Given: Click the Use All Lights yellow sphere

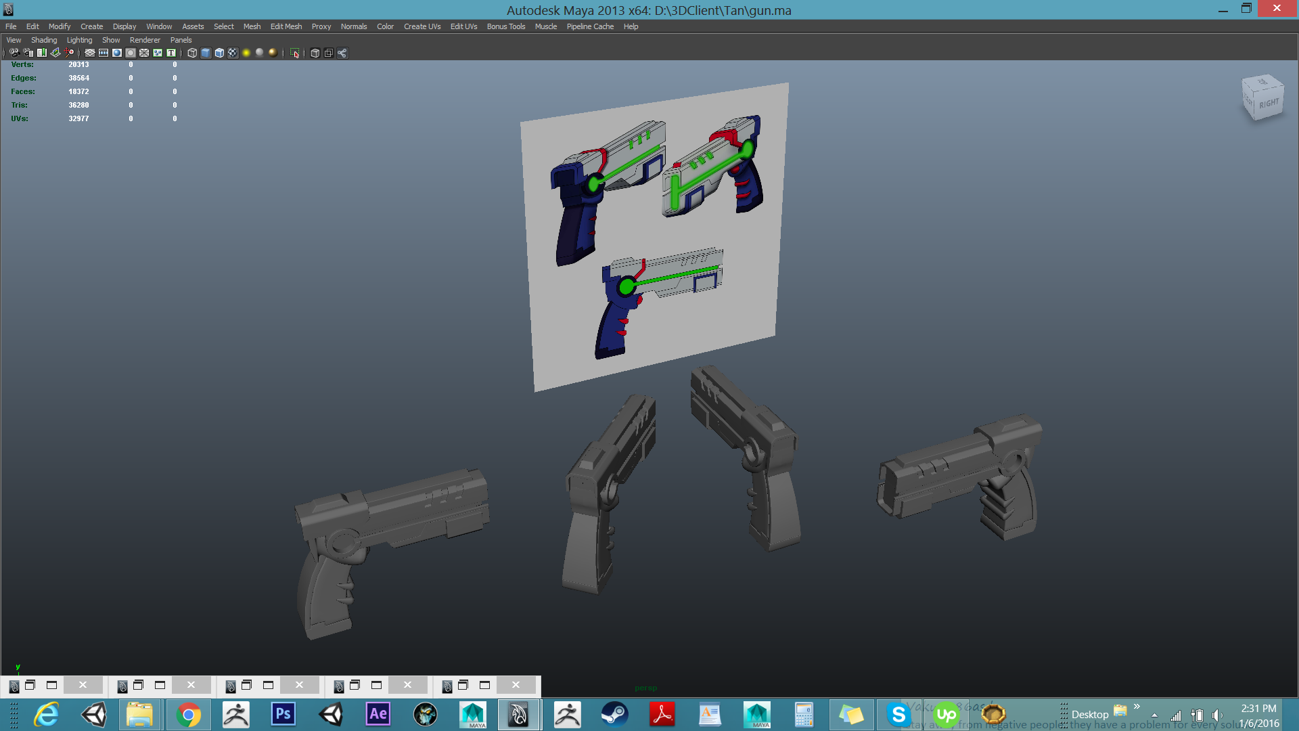Looking at the screenshot, I should pos(246,53).
